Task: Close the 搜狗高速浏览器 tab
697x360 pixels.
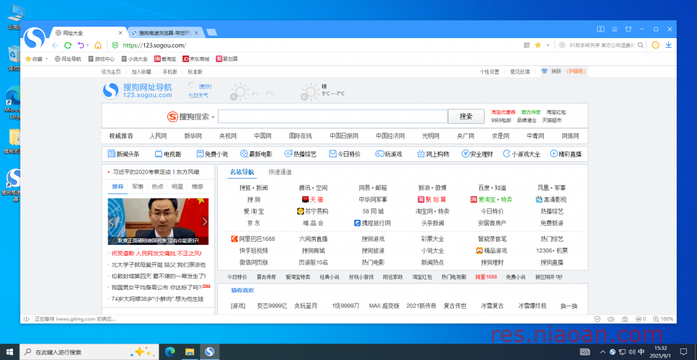Action: (x=197, y=33)
